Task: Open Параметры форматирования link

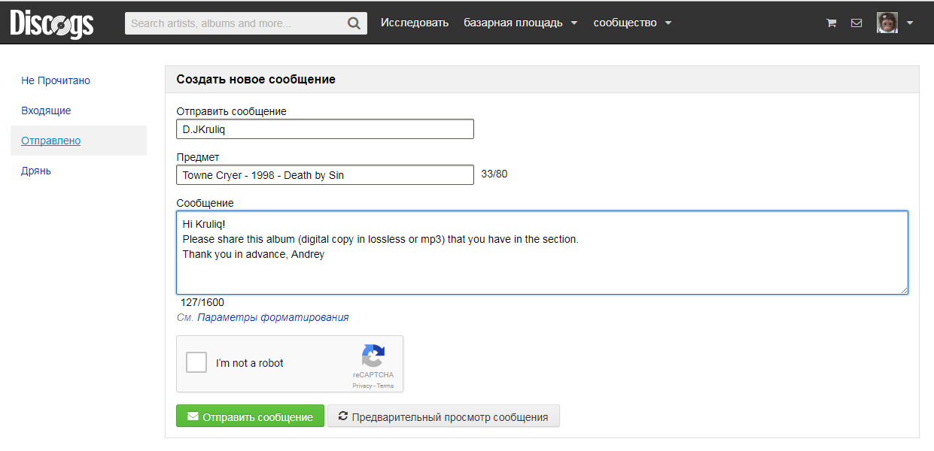Action: pyautogui.click(x=273, y=317)
